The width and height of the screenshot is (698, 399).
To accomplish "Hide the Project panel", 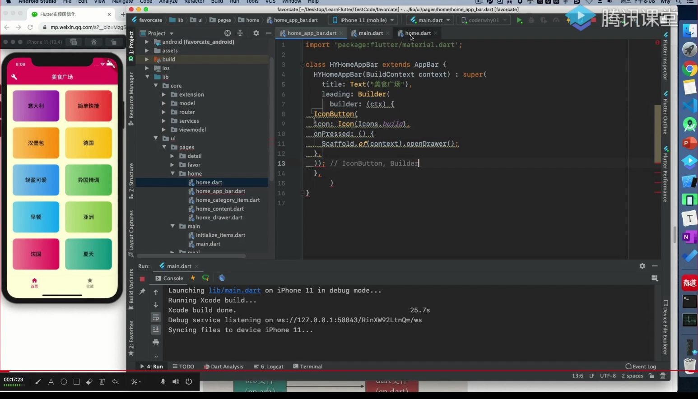I will (x=269, y=33).
